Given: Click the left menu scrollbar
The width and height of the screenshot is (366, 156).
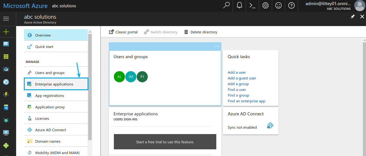Looking at the screenshot, I should pyautogui.click(x=90, y=86).
